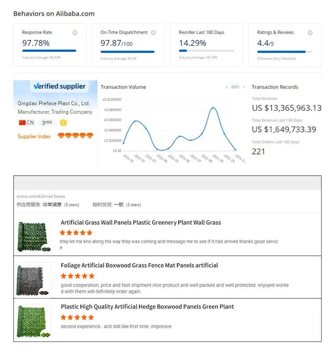Viewport: 335px width, 350px height.
Task: Click the Transaction Volume heading
Action: click(123, 87)
